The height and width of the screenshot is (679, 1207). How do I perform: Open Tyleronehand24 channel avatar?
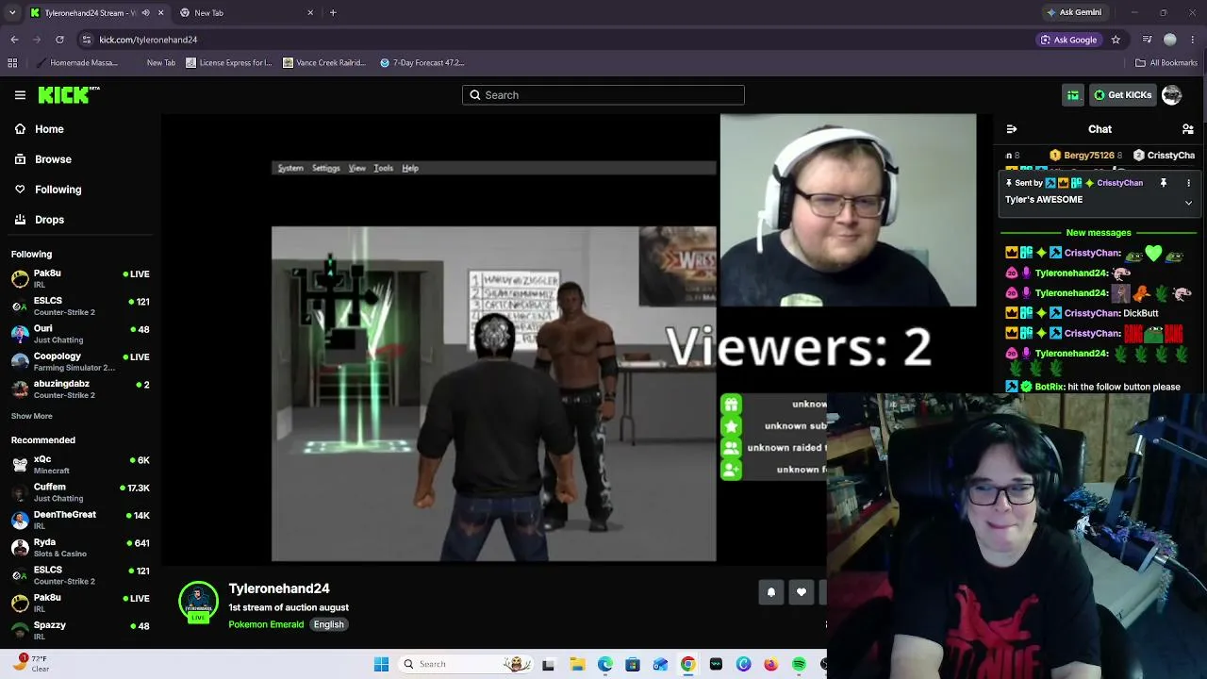(x=198, y=604)
